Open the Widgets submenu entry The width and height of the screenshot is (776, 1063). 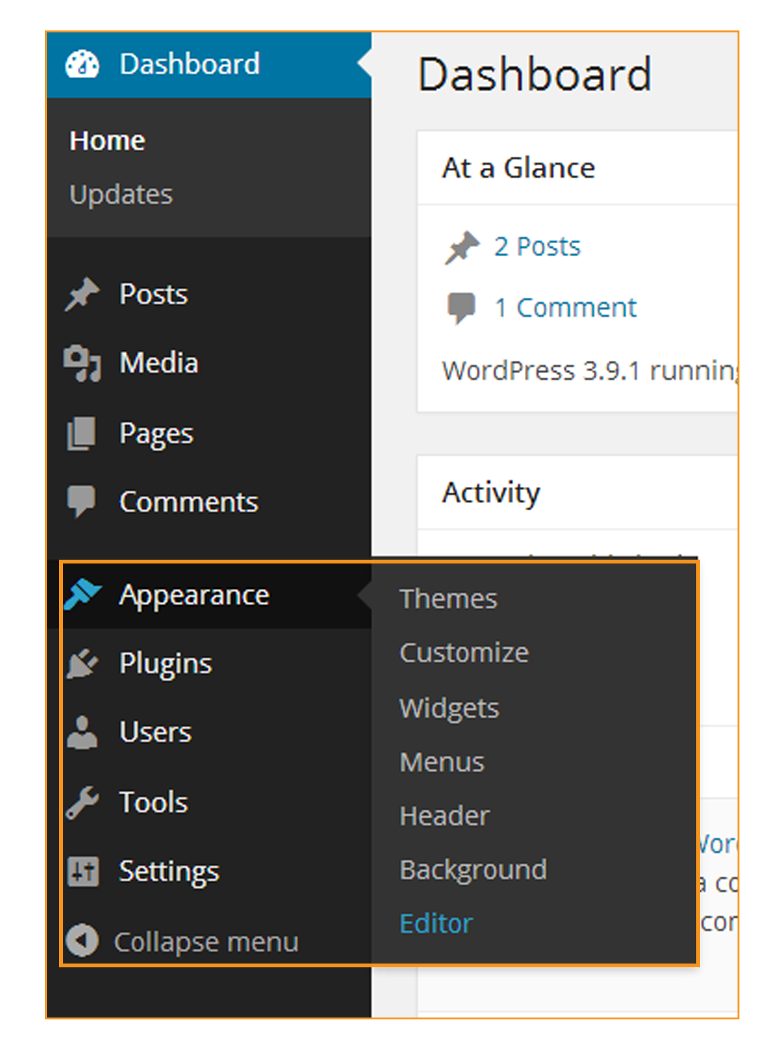tap(449, 708)
